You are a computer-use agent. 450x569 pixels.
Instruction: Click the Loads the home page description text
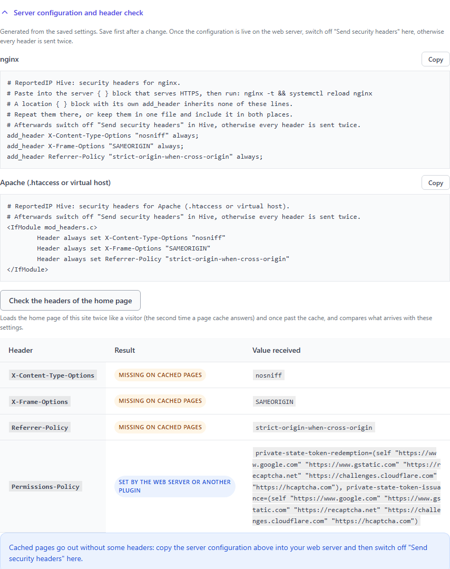point(216,323)
